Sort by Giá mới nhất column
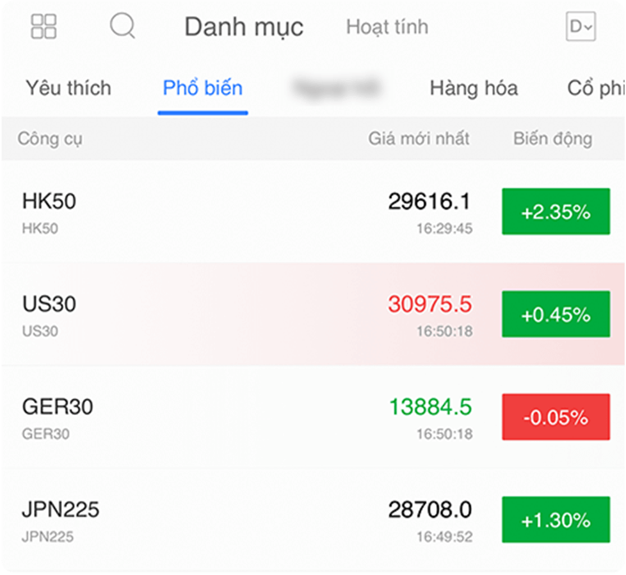Viewport: 626px width, 575px height. [x=419, y=138]
